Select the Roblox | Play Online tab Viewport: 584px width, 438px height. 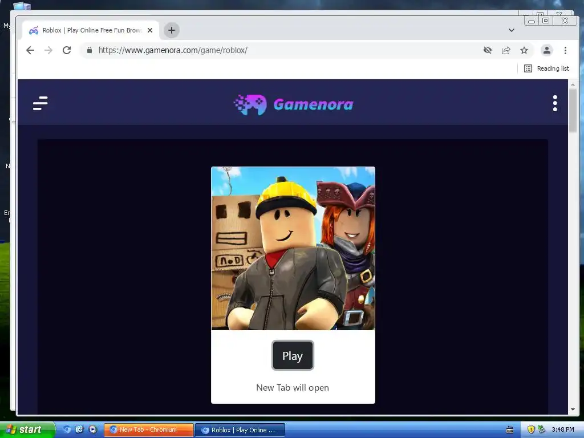pos(91,30)
